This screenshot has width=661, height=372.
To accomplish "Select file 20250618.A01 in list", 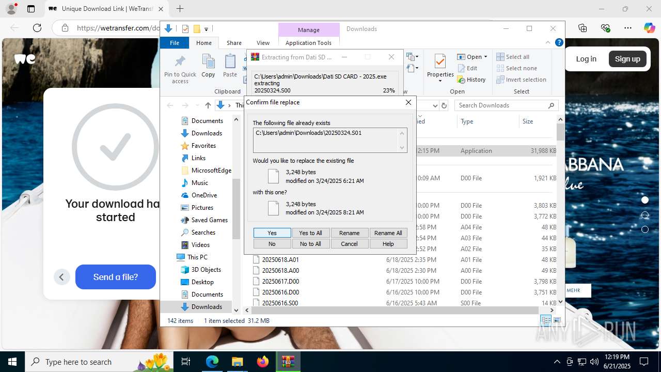I will pos(280,260).
